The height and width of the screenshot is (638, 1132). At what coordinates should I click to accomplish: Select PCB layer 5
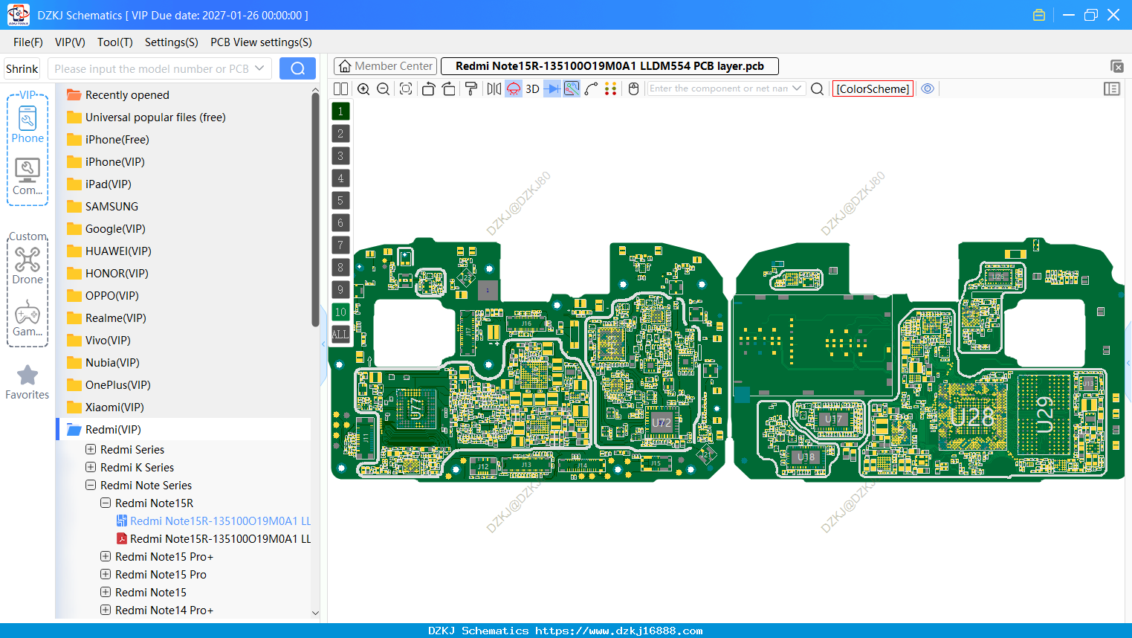click(340, 201)
